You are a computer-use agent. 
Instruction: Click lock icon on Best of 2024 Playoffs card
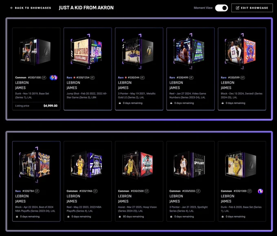pos(17,217)
